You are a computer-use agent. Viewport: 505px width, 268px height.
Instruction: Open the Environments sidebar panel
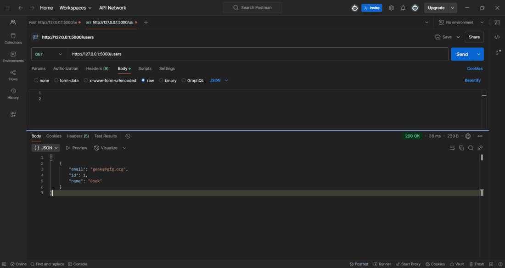(x=13, y=57)
